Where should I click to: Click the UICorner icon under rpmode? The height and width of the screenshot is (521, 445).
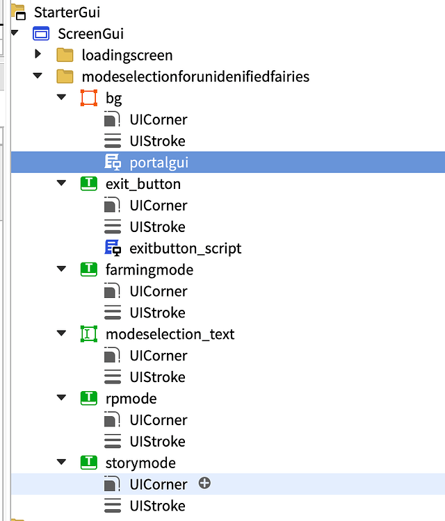pyautogui.click(x=113, y=420)
